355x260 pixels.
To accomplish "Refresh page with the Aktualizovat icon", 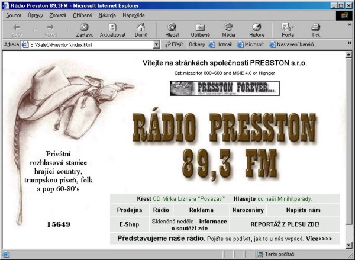I will 112,27.
